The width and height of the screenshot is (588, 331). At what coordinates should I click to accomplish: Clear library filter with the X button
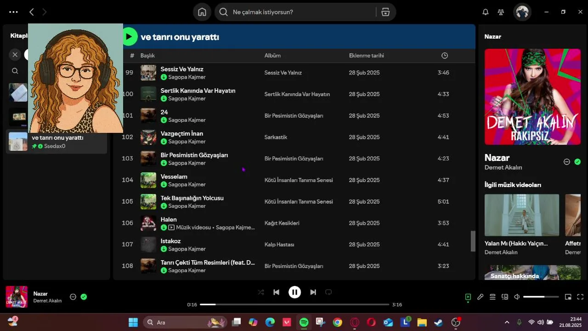(x=15, y=55)
